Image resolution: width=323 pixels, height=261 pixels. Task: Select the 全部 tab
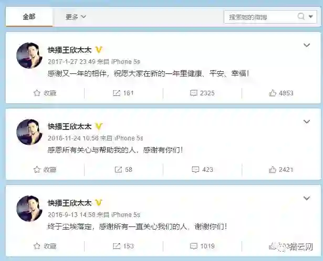(29, 16)
